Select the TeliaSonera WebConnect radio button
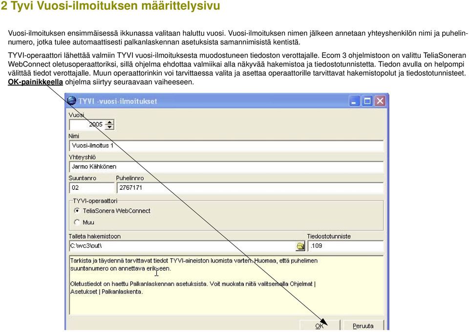469x332 pixels. pos(77,210)
